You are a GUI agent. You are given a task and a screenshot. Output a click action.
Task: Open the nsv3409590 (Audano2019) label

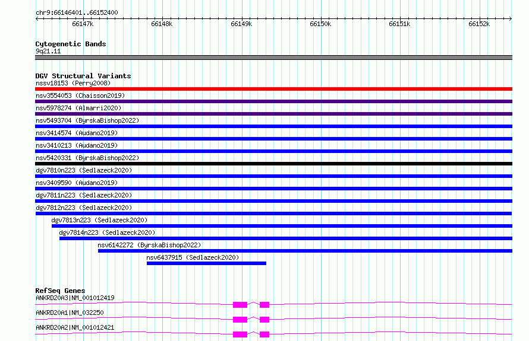pyautogui.click(x=77, y=183)
